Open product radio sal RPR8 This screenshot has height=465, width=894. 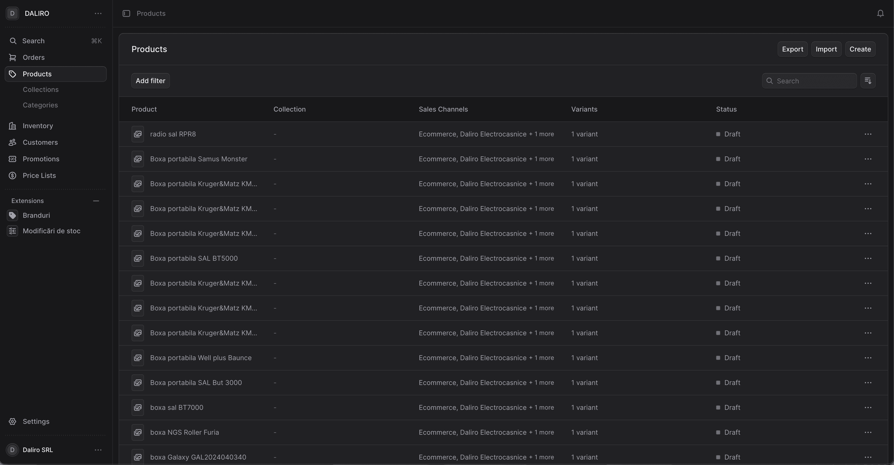point(173,134)
